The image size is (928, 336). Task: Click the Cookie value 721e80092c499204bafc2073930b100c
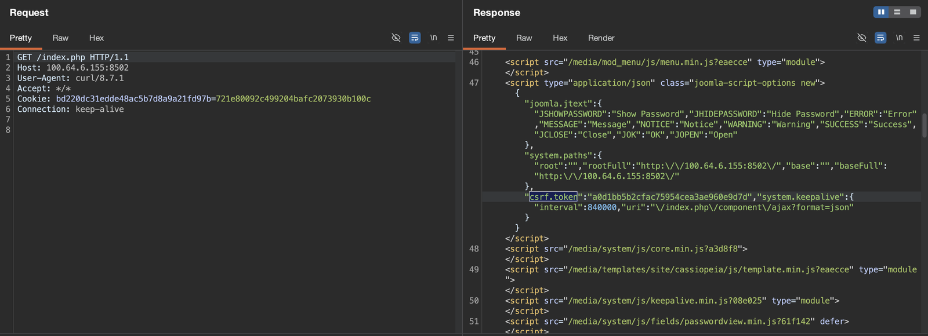coord(293,99)
